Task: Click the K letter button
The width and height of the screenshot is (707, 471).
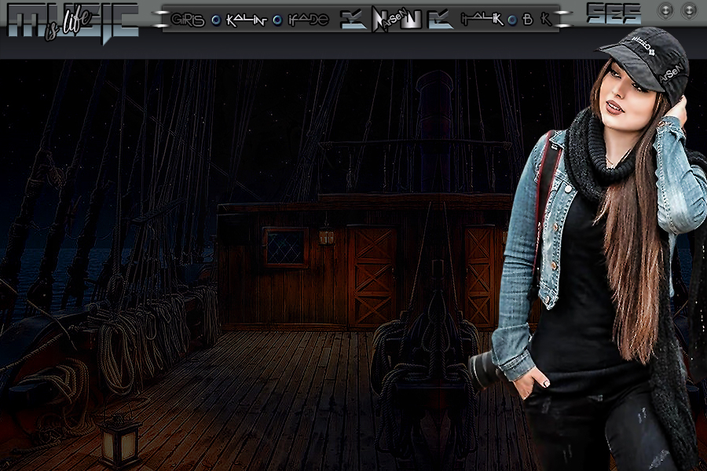Action: pyautogui.click(x=546, y=20)
